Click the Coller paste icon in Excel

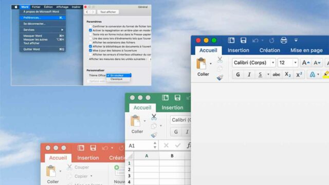point(135,121)
